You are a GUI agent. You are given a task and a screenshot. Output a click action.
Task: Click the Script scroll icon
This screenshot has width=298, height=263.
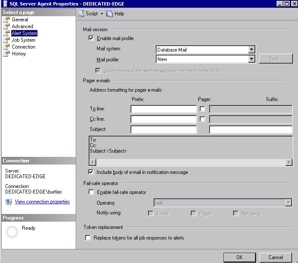(x=81, y=14)
